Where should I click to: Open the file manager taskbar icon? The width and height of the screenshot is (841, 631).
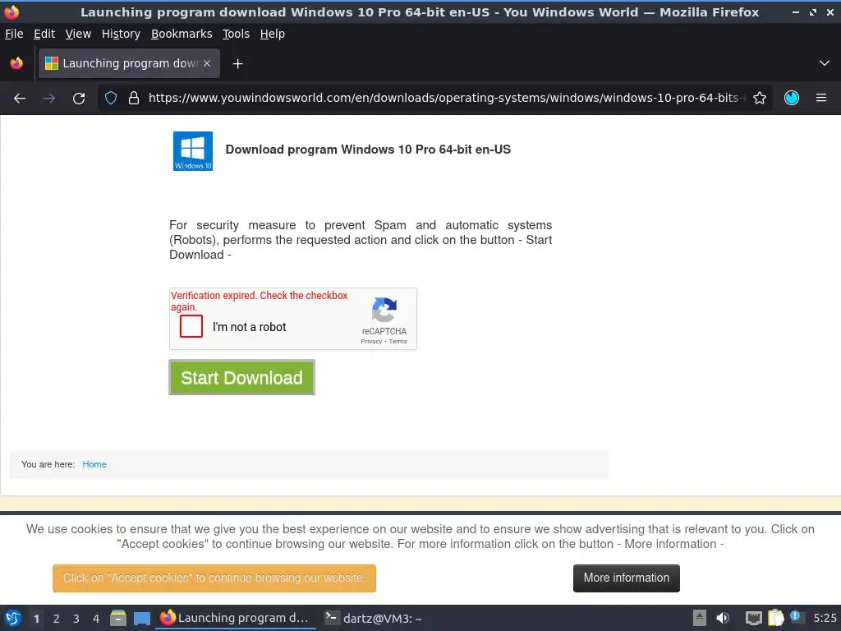tap(118, 618)
